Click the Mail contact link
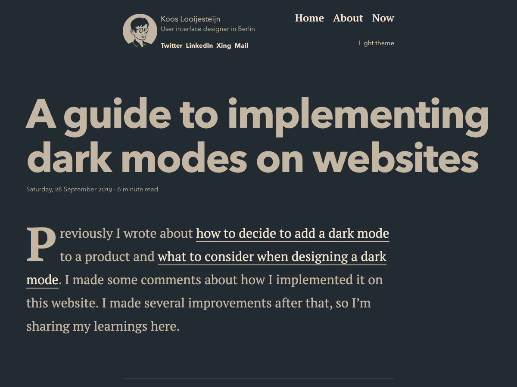 click(x=241, y=46)
